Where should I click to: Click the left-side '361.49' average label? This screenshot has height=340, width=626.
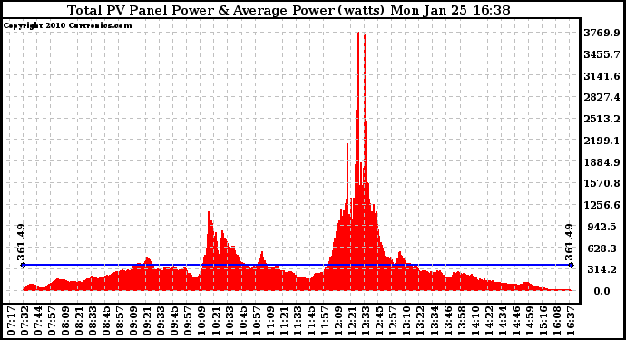pos(21,243)
